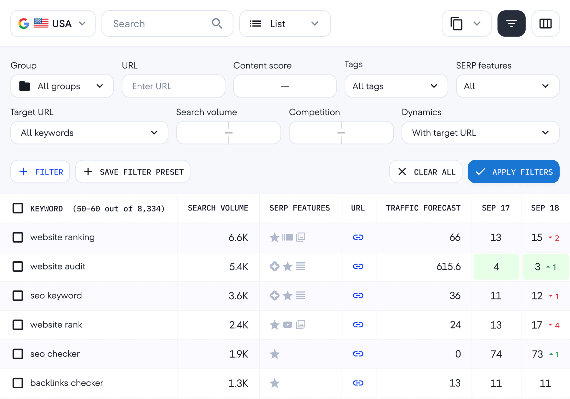
Task: Click the column view layout icon
Action: [545, 23]
